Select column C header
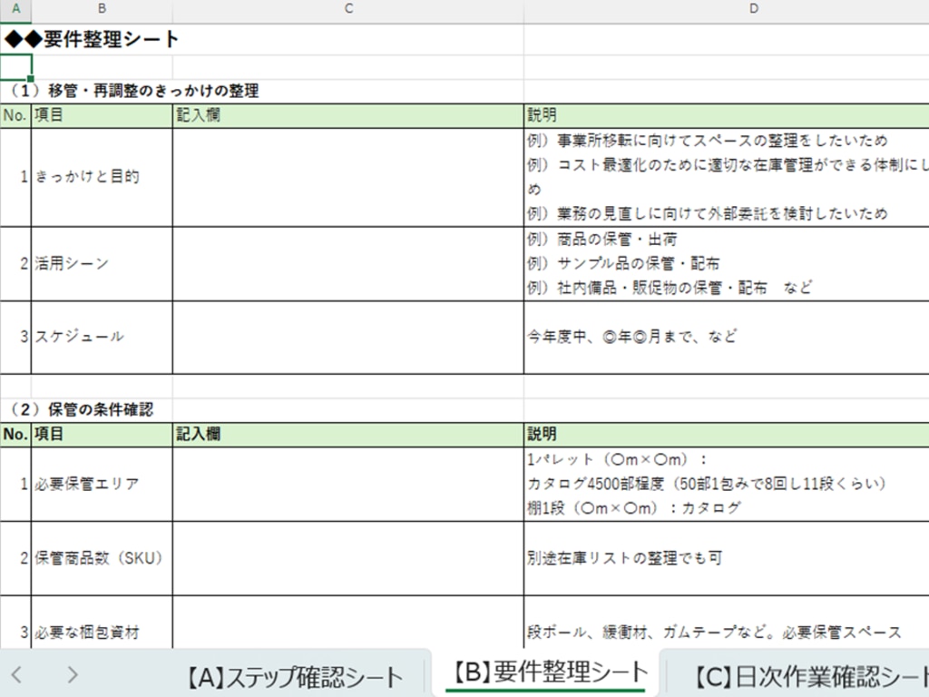This screenshot has width=929, height=697. 347,9
